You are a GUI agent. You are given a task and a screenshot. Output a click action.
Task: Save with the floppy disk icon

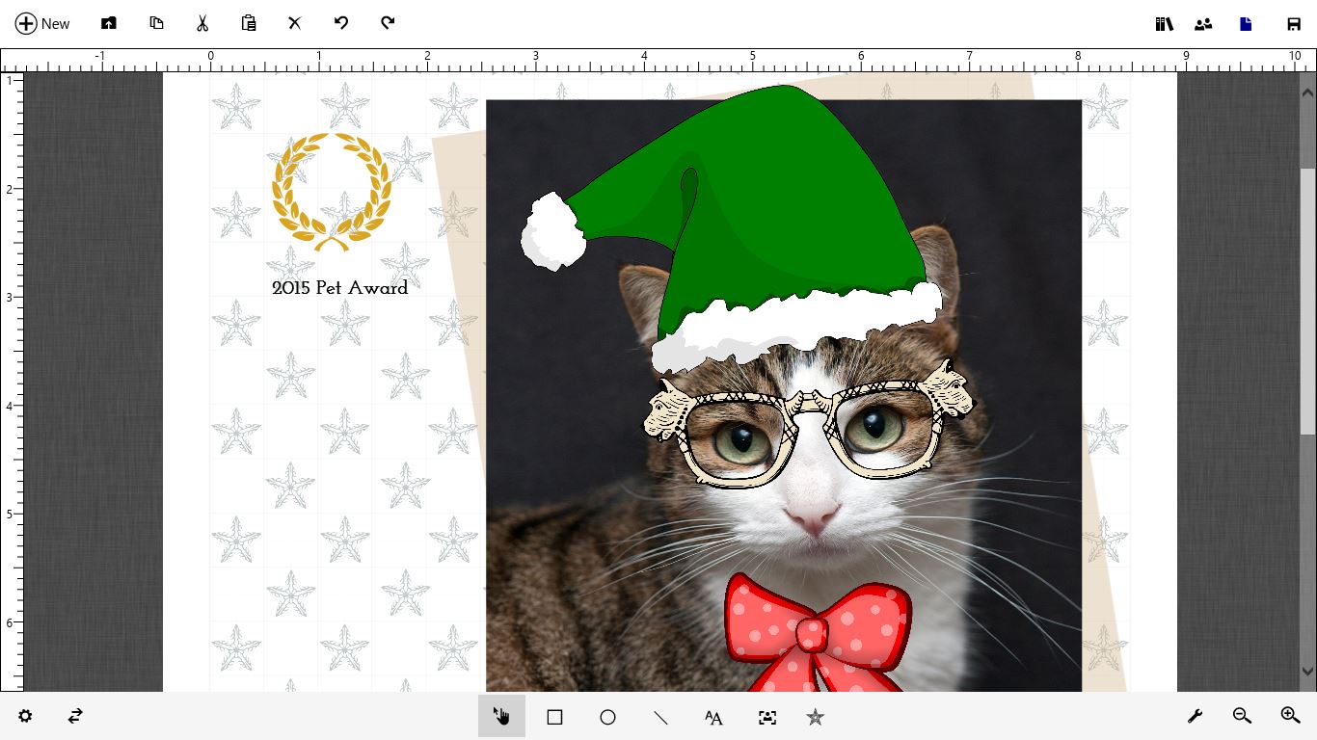click(1294, 24)
